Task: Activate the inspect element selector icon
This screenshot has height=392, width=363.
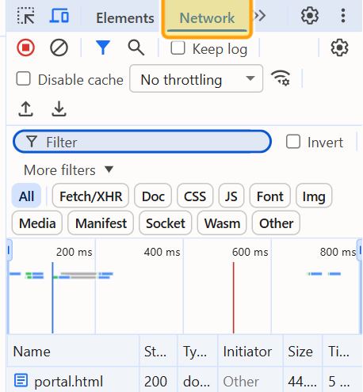Action: coord(25,16)
